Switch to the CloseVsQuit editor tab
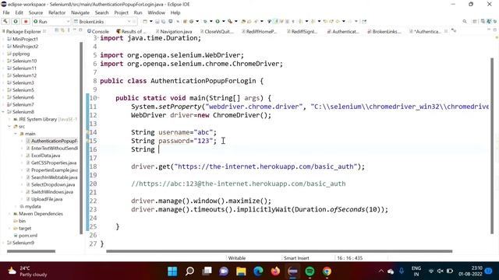 (x=217, y=31)
